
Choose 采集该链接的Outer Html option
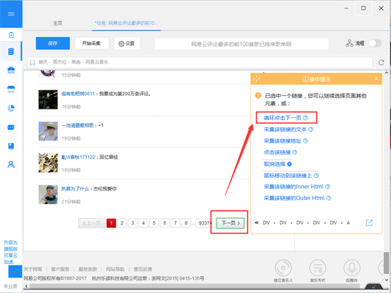[294, 198]
